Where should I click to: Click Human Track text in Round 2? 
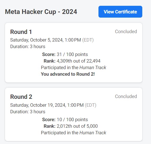(x=93, y=133)
